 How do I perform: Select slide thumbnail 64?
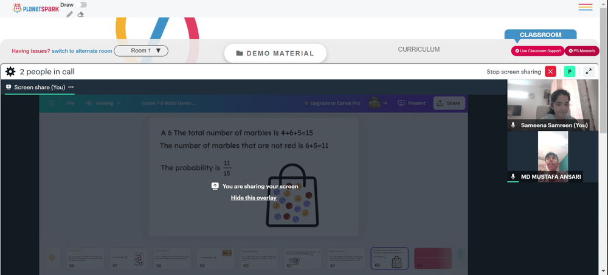[x=433, y=259]
